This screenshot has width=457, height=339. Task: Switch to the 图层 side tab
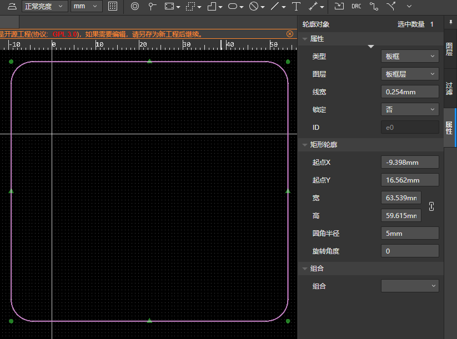(x=449, y=49)
